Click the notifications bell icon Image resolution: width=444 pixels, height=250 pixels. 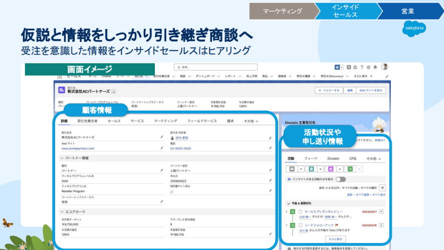(x=374, y=67)
